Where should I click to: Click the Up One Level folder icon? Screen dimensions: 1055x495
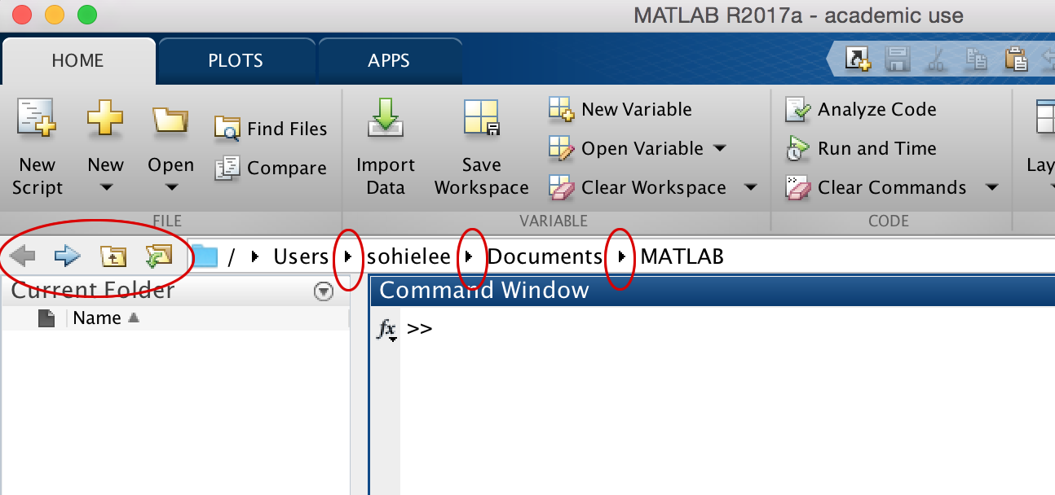click(x=113, y=256)
